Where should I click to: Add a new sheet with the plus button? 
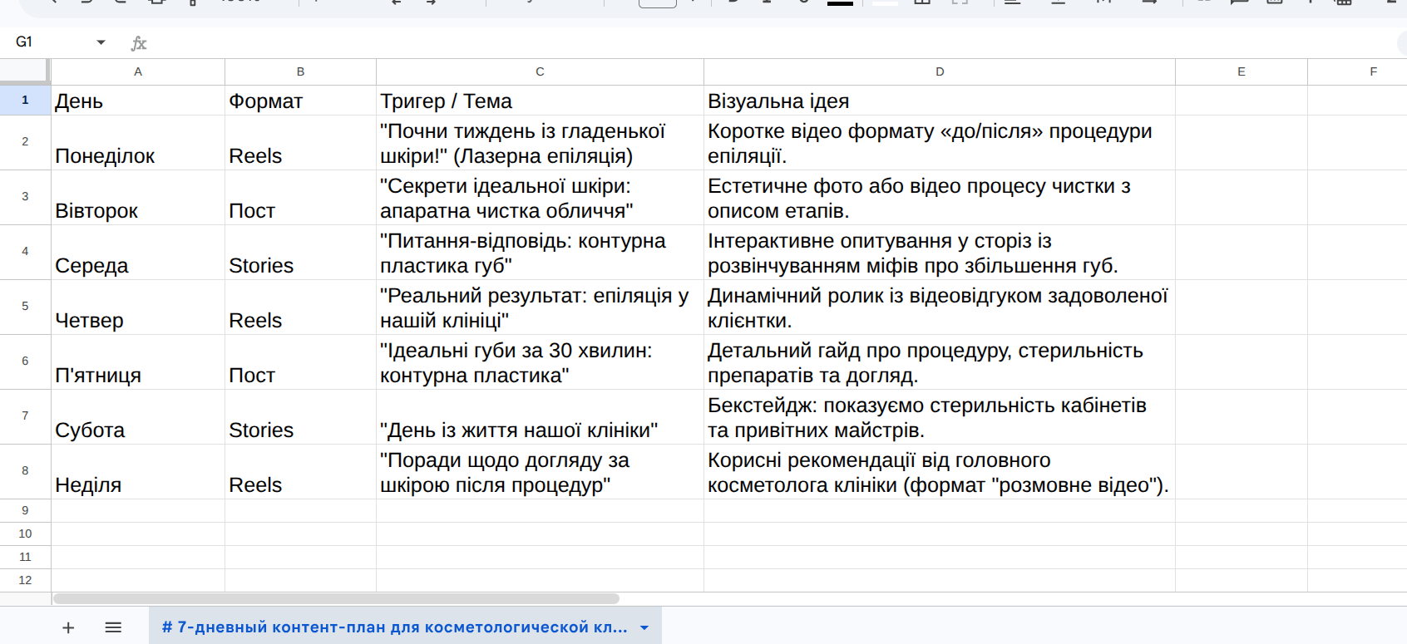tap(68, 627)
